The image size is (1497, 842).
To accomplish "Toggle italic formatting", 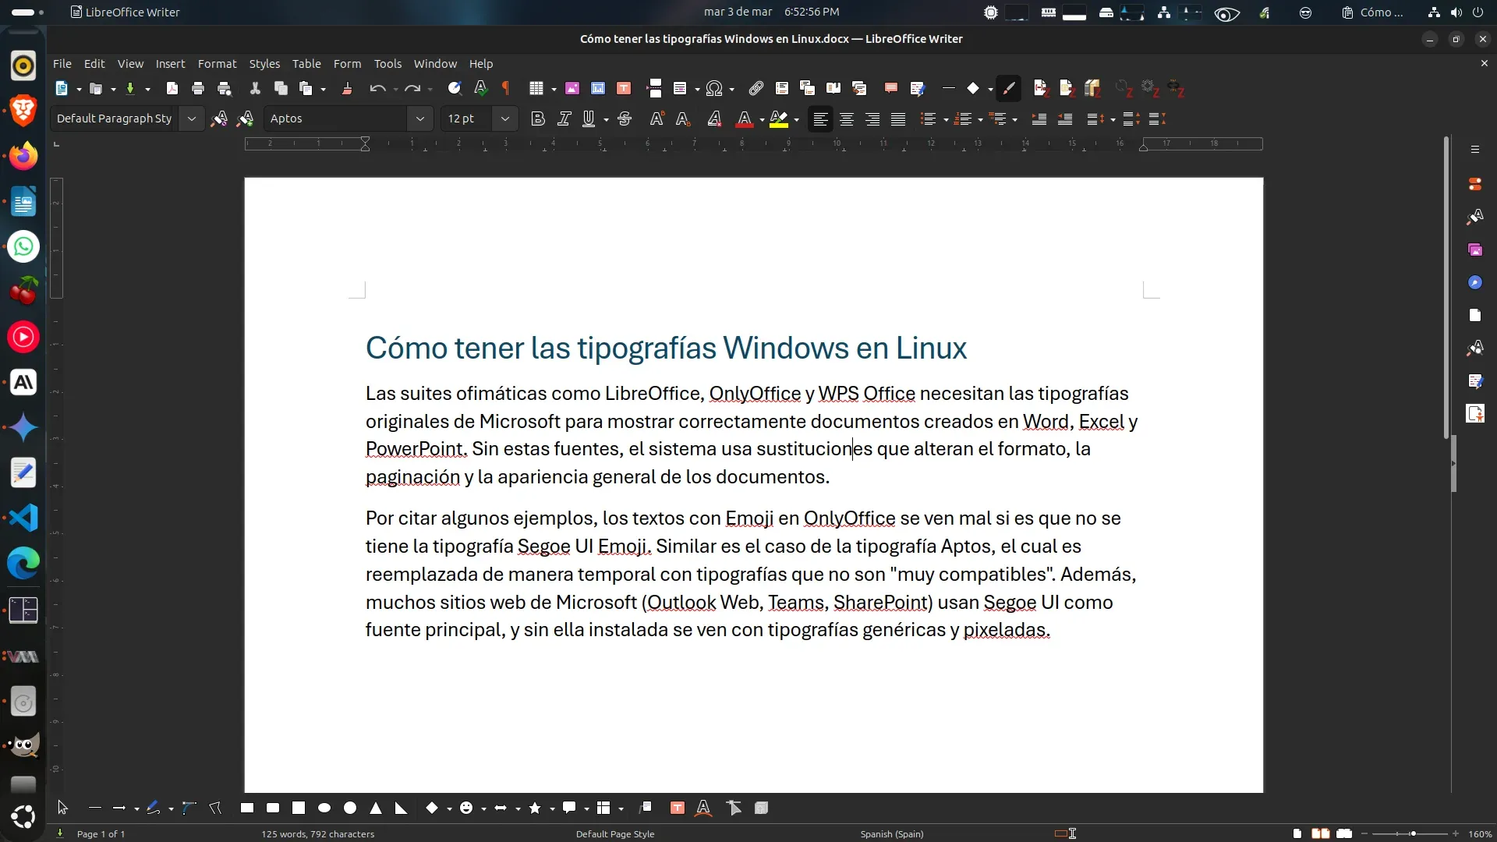I will point(564,119).
